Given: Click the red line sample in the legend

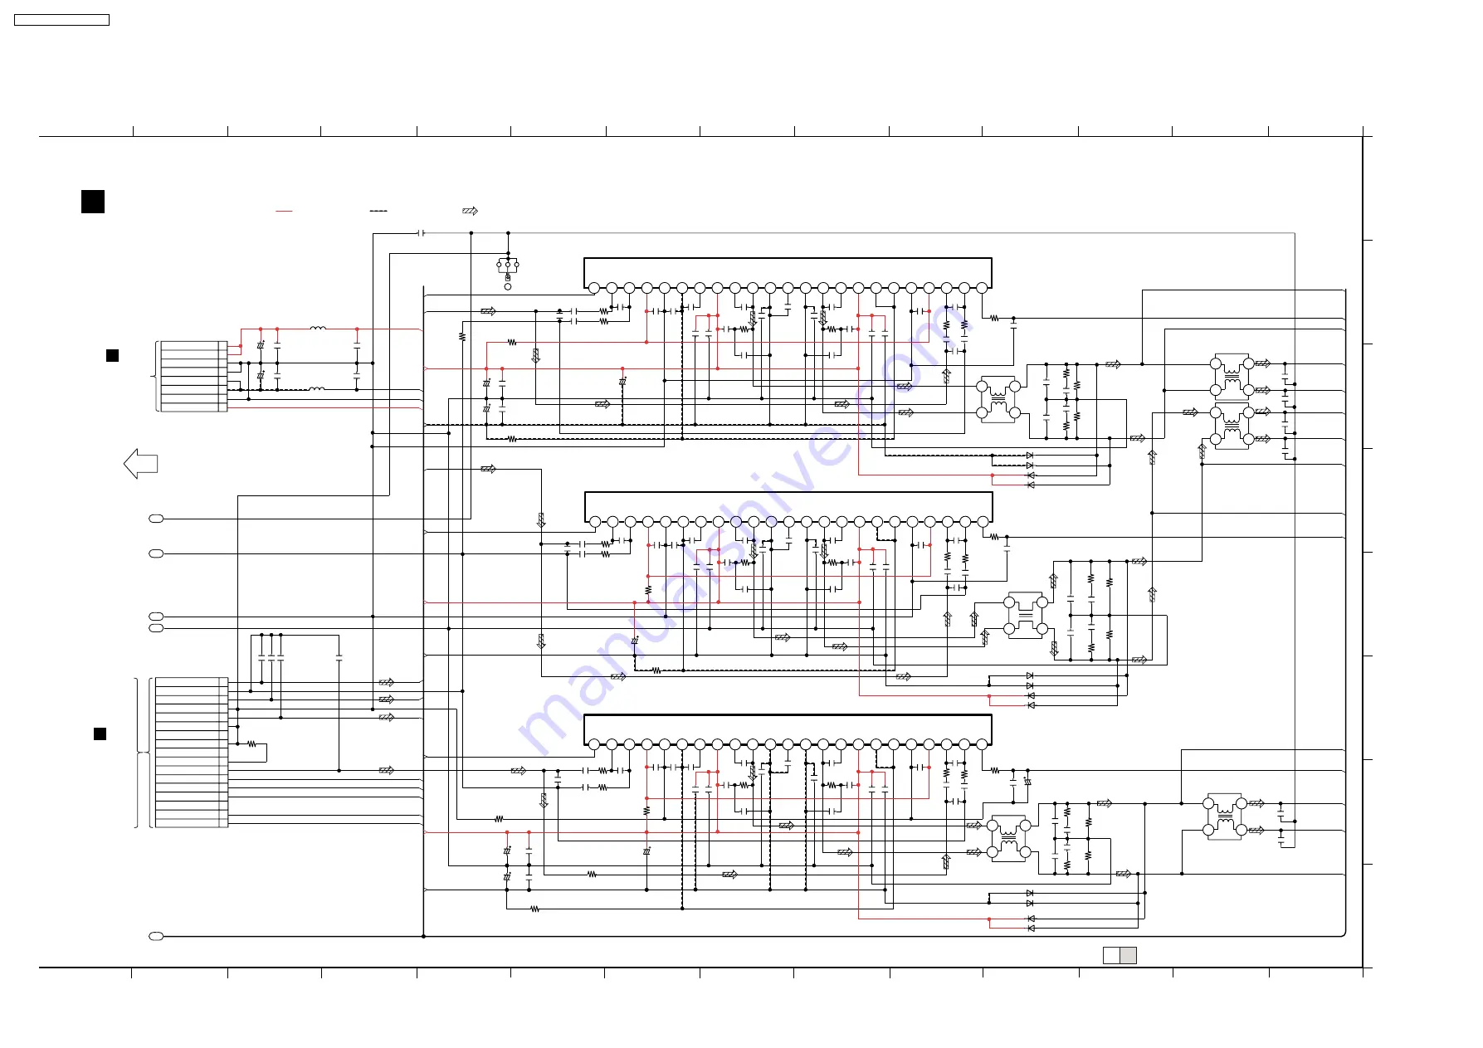Looking at the screenshot, I should (x=284, y=212).
